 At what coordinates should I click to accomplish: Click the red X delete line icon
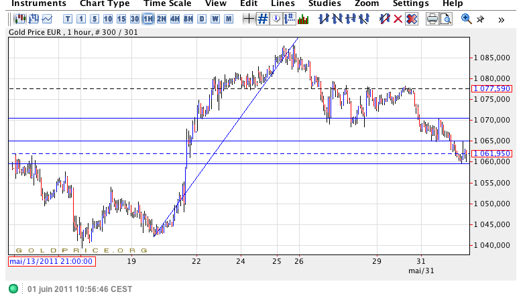pos(398,19)
